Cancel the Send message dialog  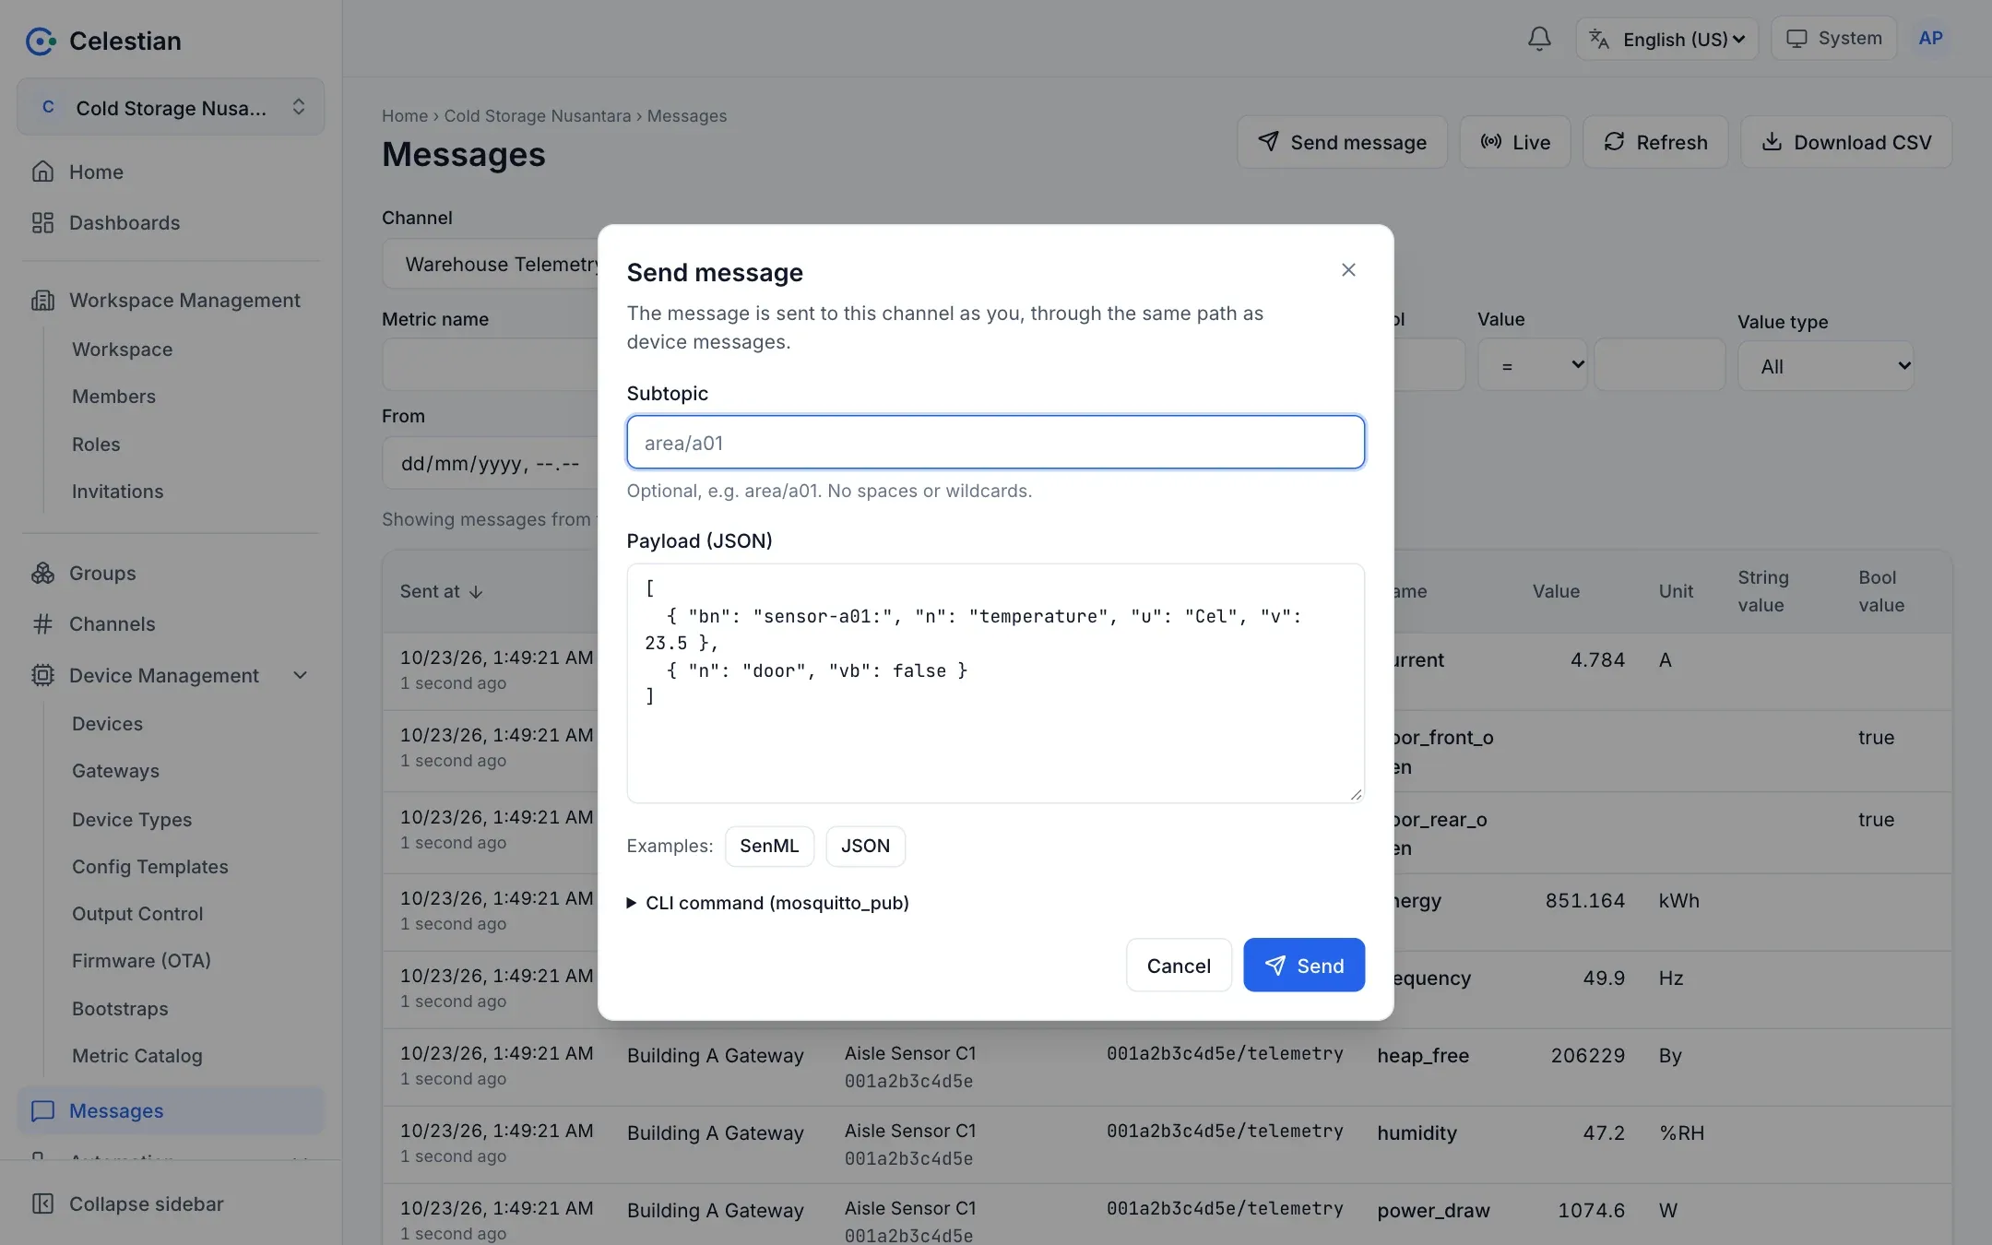pyautogui.click(x=1179, y=966)
